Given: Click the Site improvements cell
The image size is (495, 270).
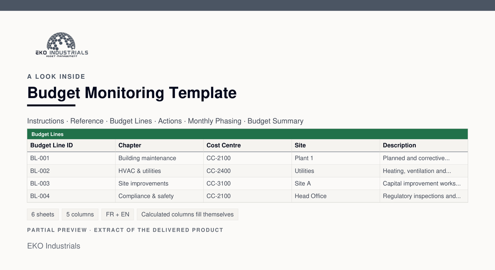Looking at the screenshot, I should click(x=159, y=183).
